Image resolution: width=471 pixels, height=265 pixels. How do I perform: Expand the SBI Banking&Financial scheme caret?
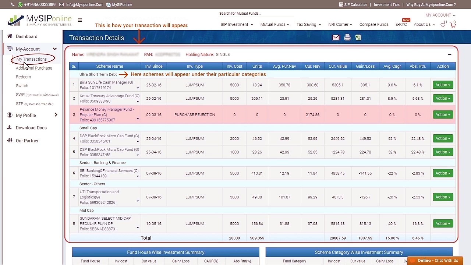(x=138, y=176)
